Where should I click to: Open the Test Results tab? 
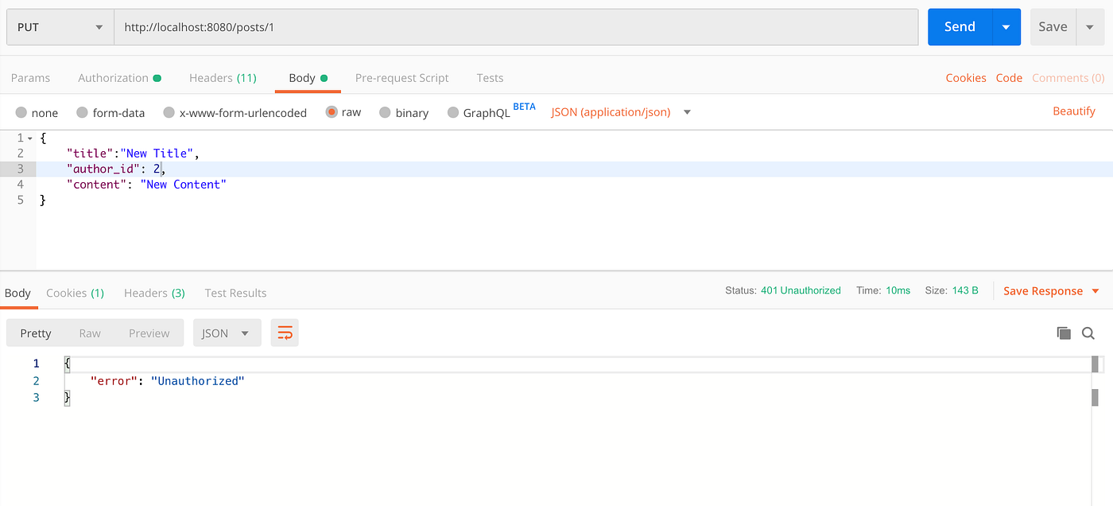coord(235,293)
